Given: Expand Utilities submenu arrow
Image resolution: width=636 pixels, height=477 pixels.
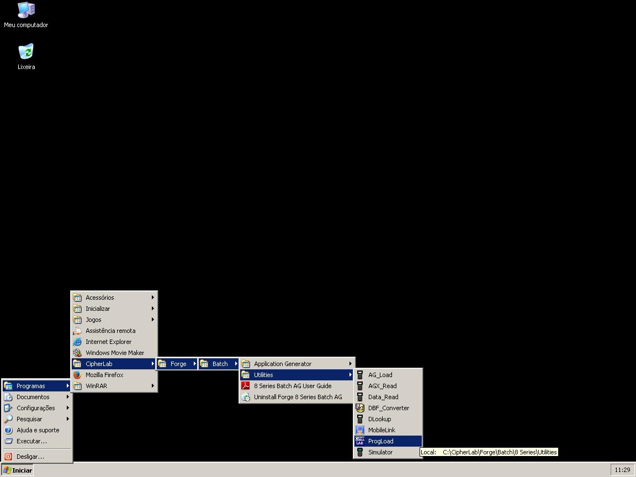Looking at the screenshot, I should (351, 375).
